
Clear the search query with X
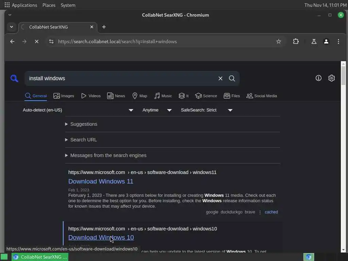coord(220,79)
